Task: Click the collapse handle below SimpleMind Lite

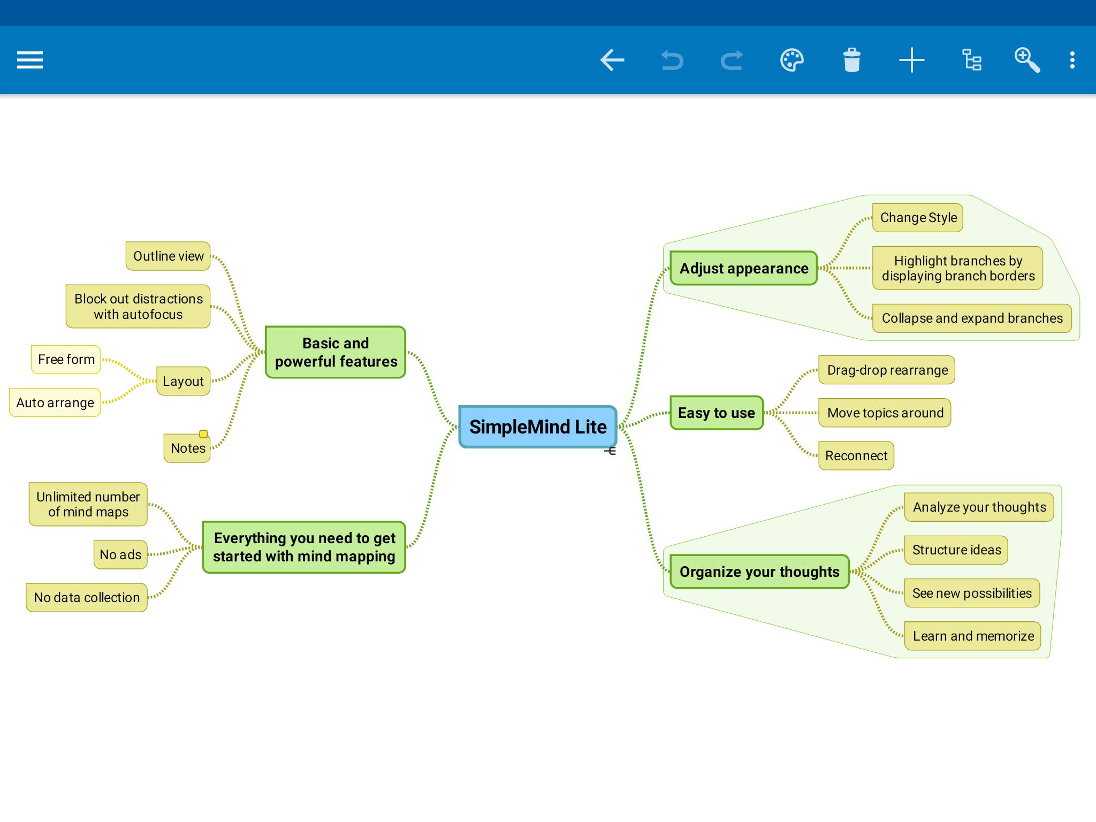Action: 610,451
